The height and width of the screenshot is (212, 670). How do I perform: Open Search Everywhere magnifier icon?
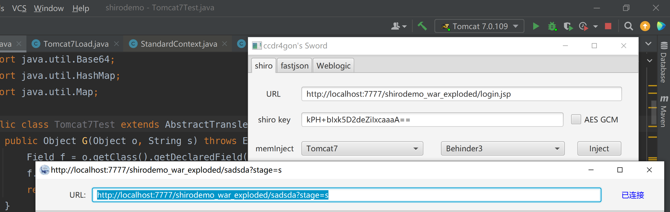[x=629, y=26]
